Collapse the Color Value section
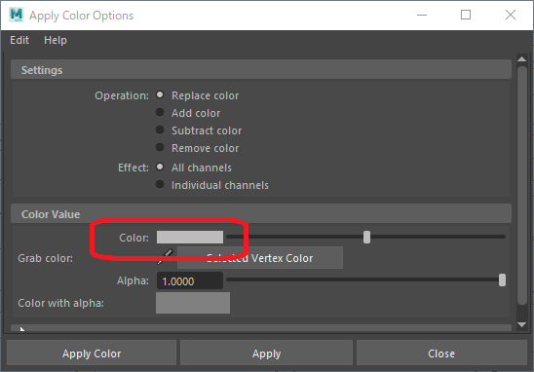The height and width of the screenshot is (372, 534). pyautogui.click(x=261, y=213)
